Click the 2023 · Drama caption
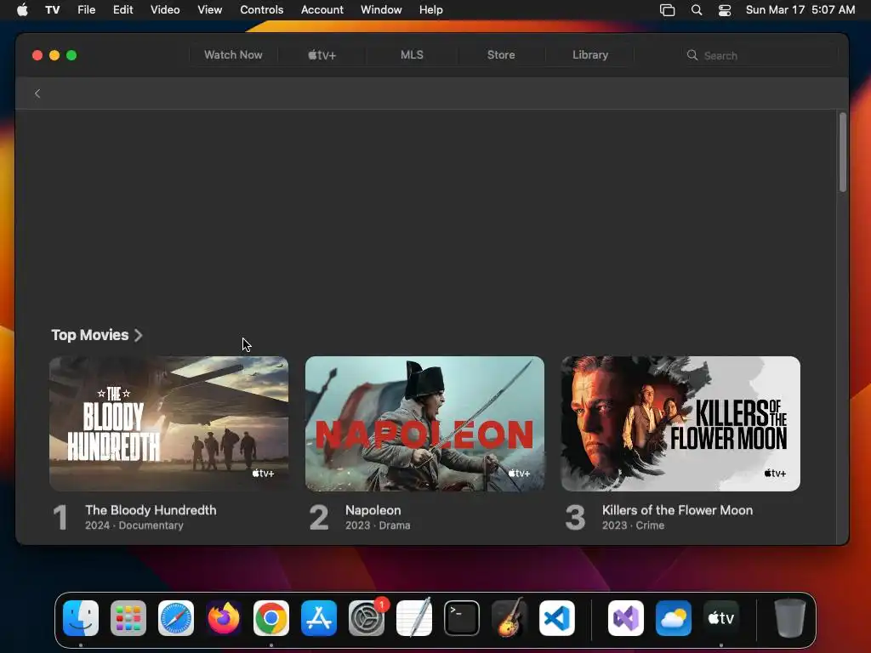Viewport: 871px width, 653px height. (x=378, y=525)
